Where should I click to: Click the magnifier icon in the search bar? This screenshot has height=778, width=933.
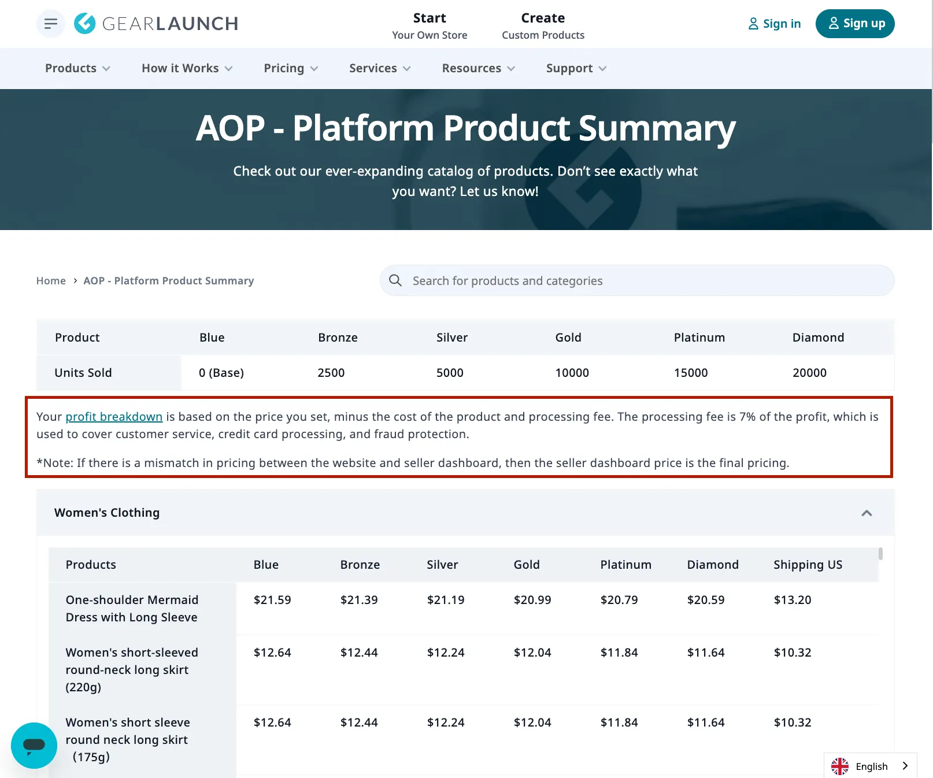click(395, 280)
